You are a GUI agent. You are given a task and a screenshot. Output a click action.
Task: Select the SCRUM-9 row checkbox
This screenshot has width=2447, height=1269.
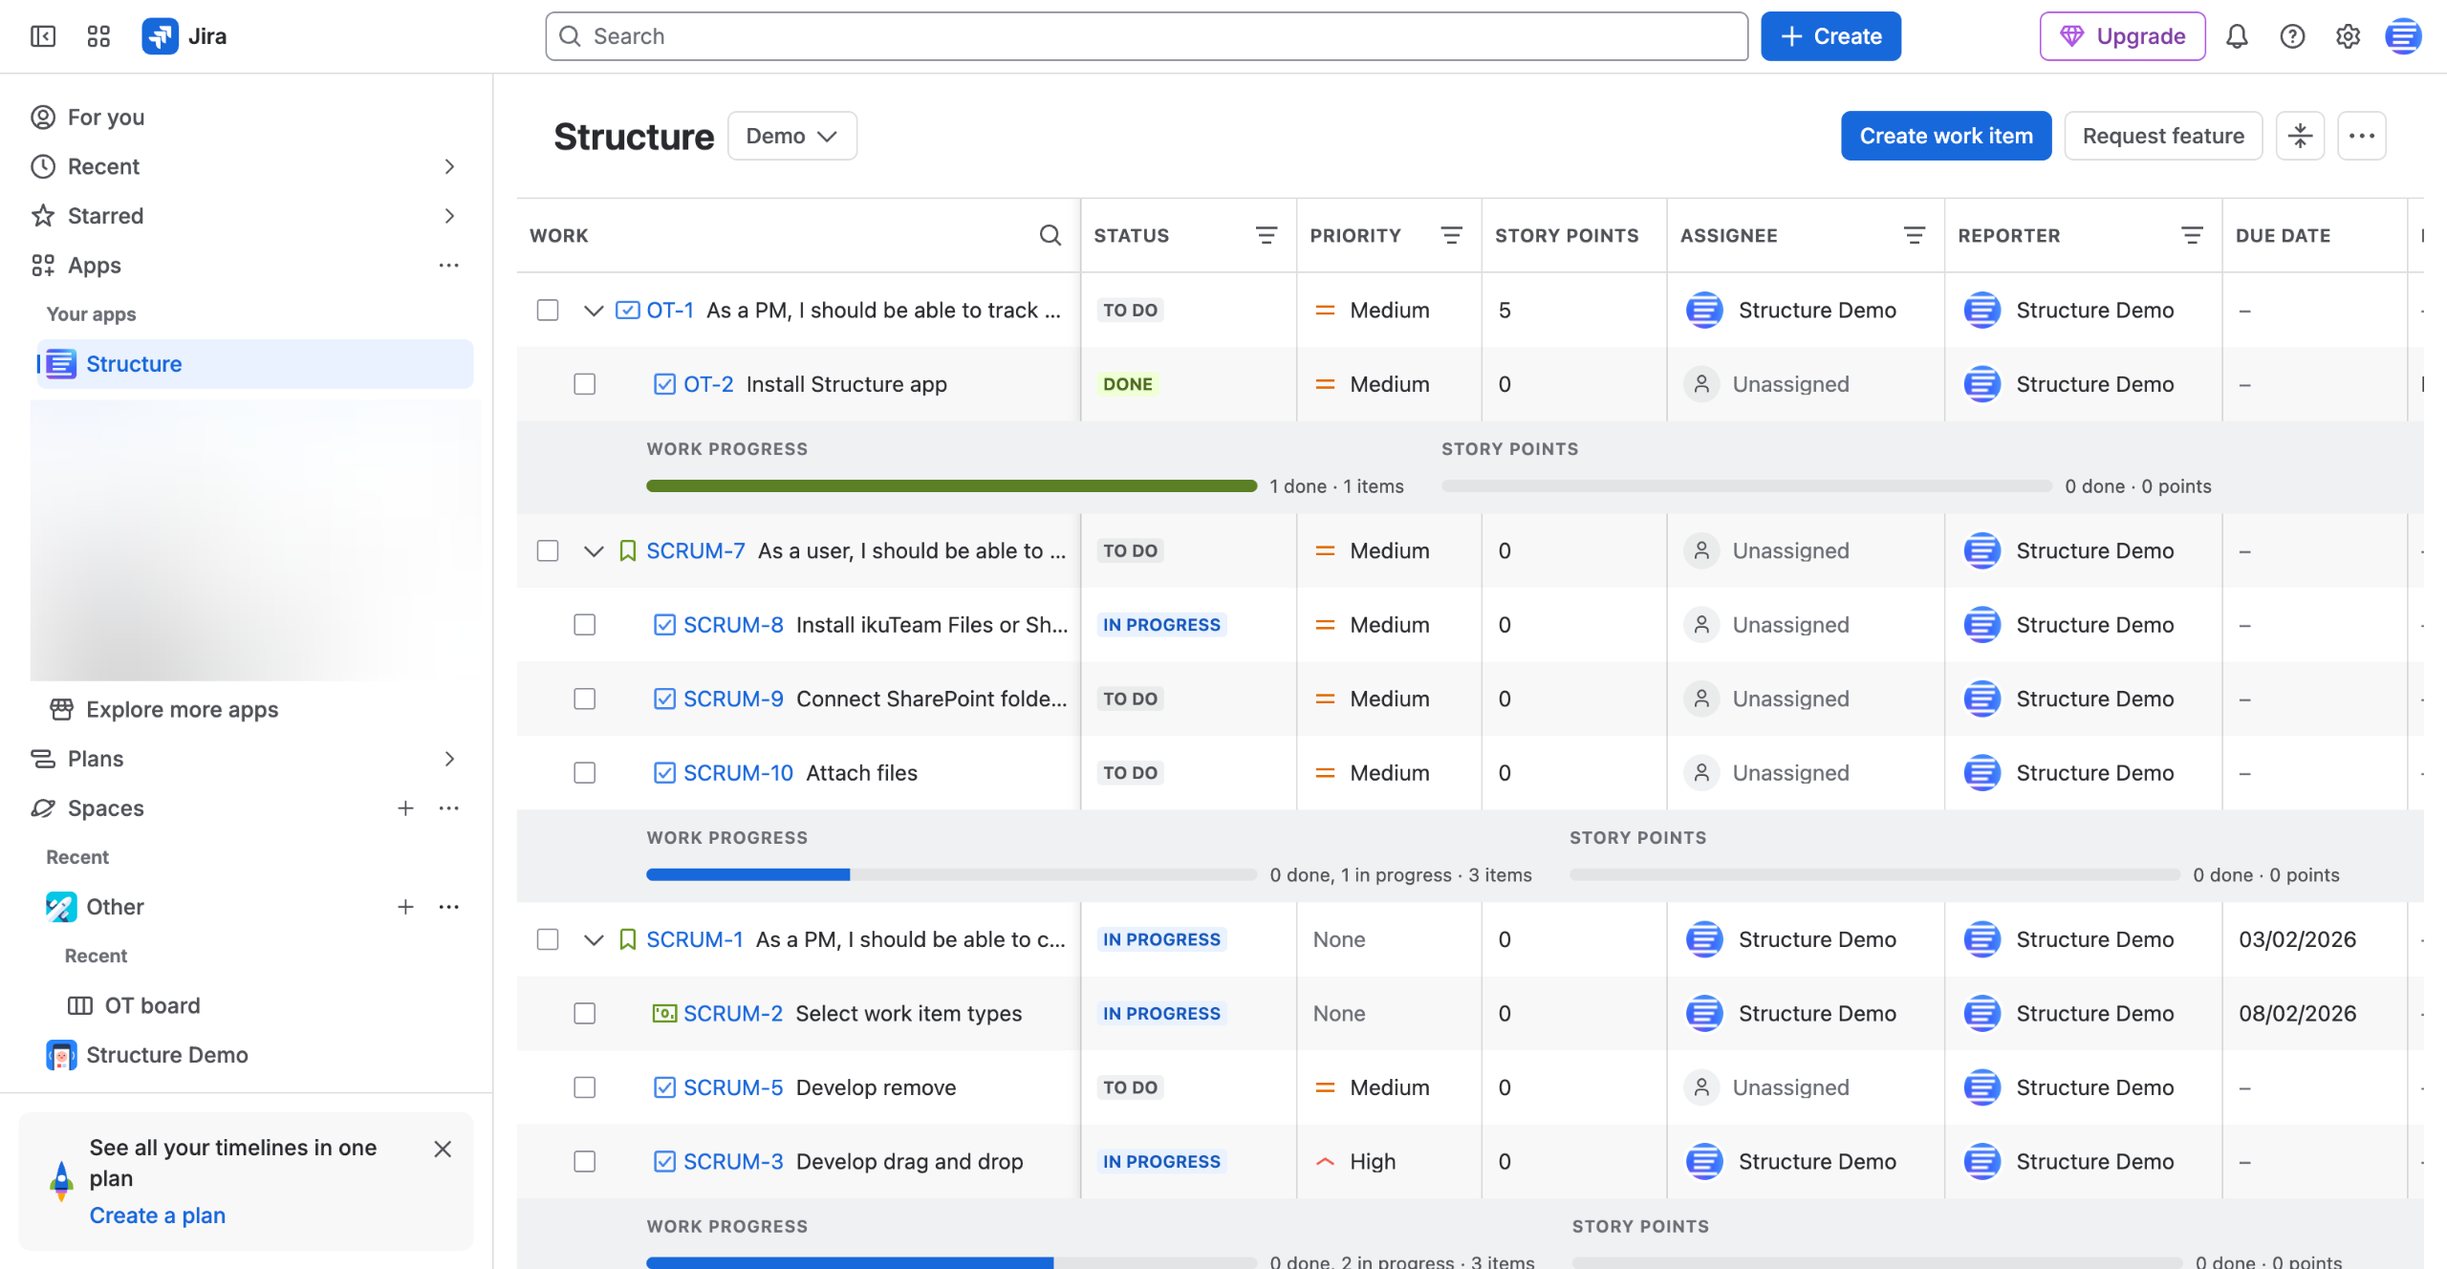click(x=585, y=699)
